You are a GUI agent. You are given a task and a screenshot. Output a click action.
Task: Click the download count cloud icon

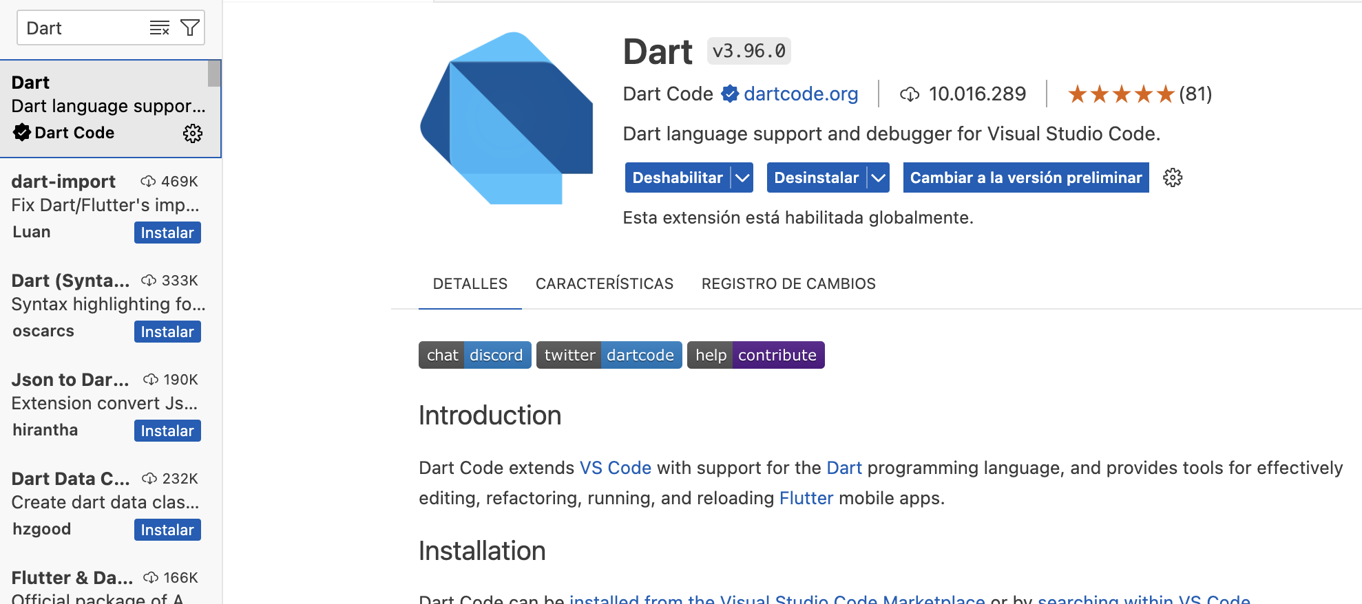pos(910,94)
